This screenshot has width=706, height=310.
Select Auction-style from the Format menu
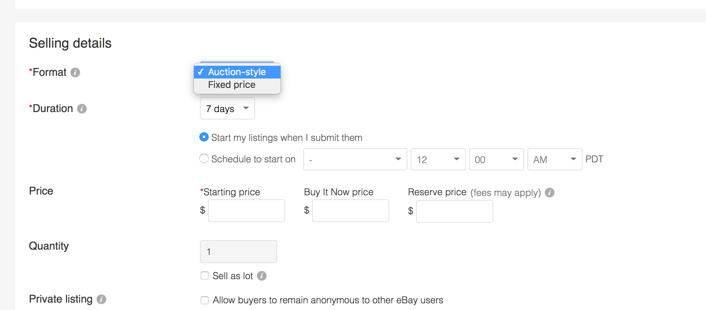coord(237,71)
